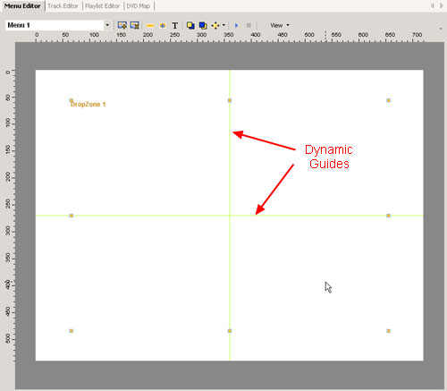The height and width of the screenshot is (391, 447).
Task: Click the add menu icon
Action: (122, 25)
